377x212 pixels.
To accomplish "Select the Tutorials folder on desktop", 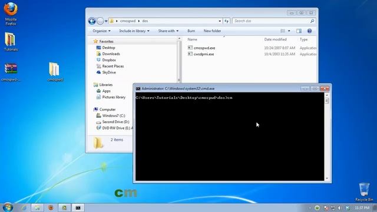I will tap(11, 42).
